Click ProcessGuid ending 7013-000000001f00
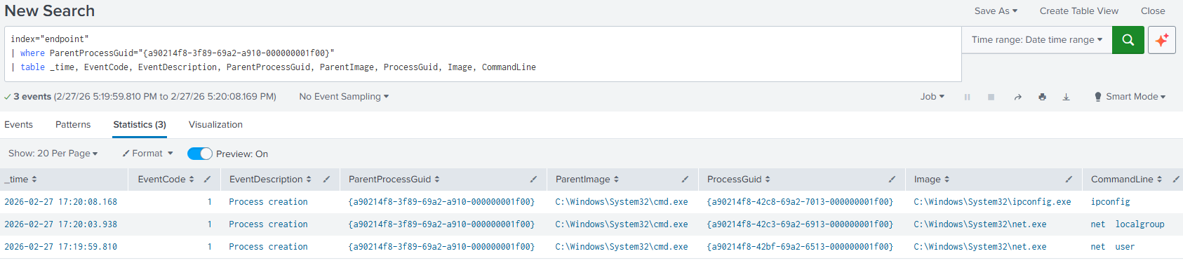The image size is (1183, 263). [800, 202]
